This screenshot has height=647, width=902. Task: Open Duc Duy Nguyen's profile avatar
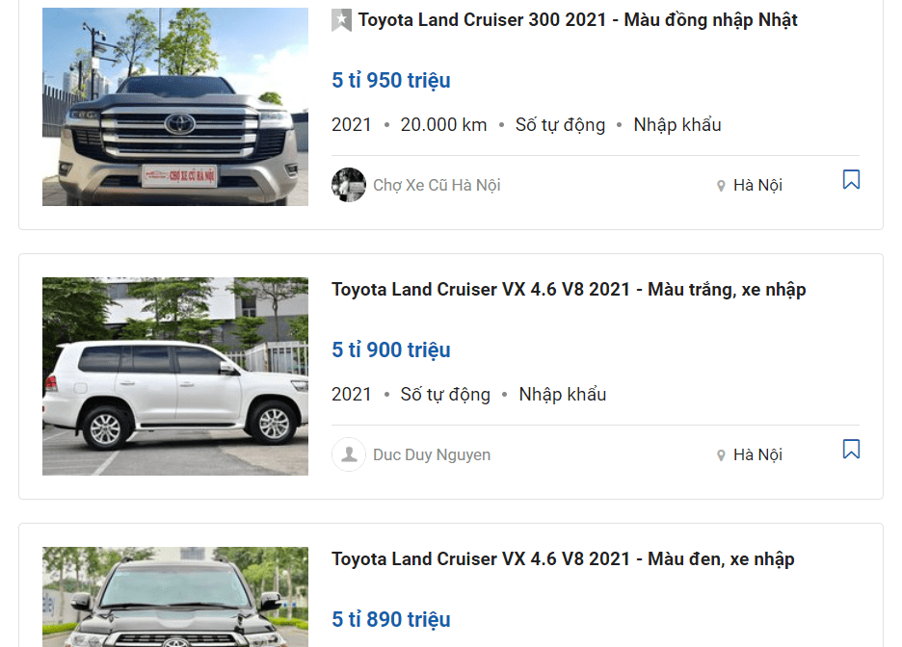(348, 453)
